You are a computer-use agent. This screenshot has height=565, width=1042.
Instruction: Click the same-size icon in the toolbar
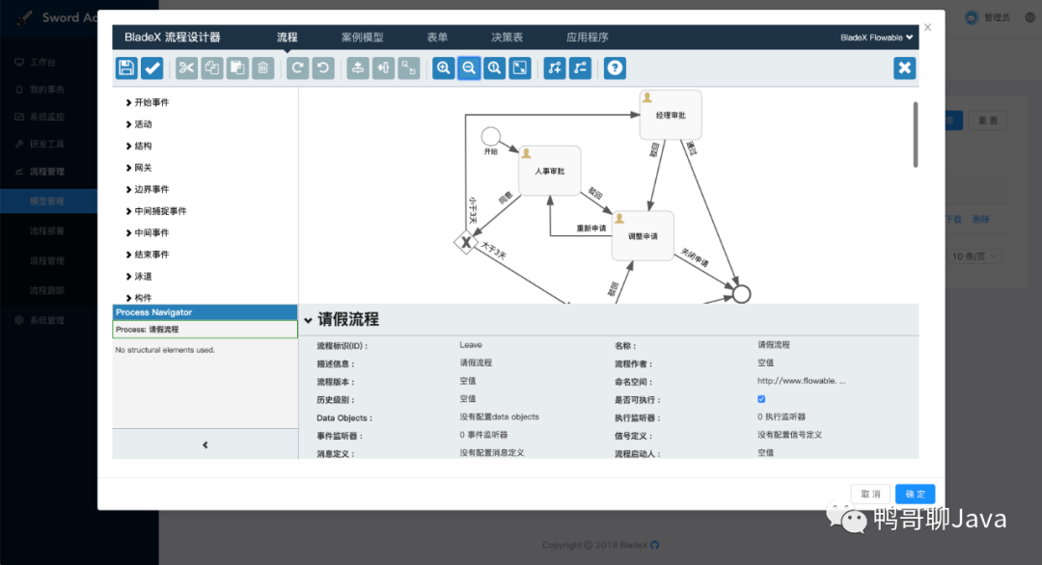point(409,67)
